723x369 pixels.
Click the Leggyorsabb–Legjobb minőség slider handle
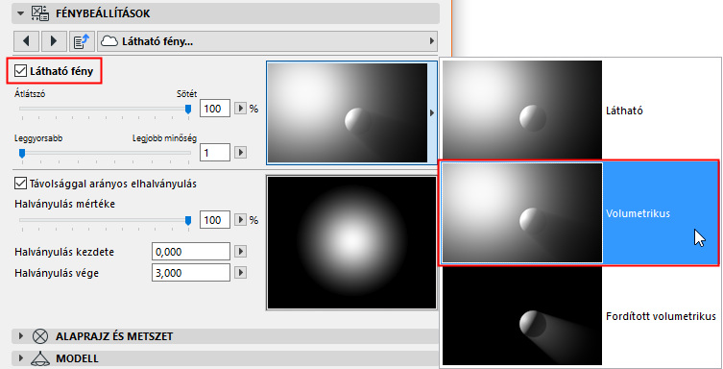22,153
